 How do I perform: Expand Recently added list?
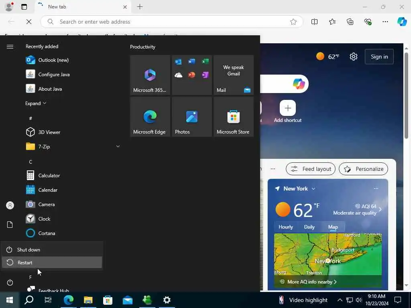point(36,103)
